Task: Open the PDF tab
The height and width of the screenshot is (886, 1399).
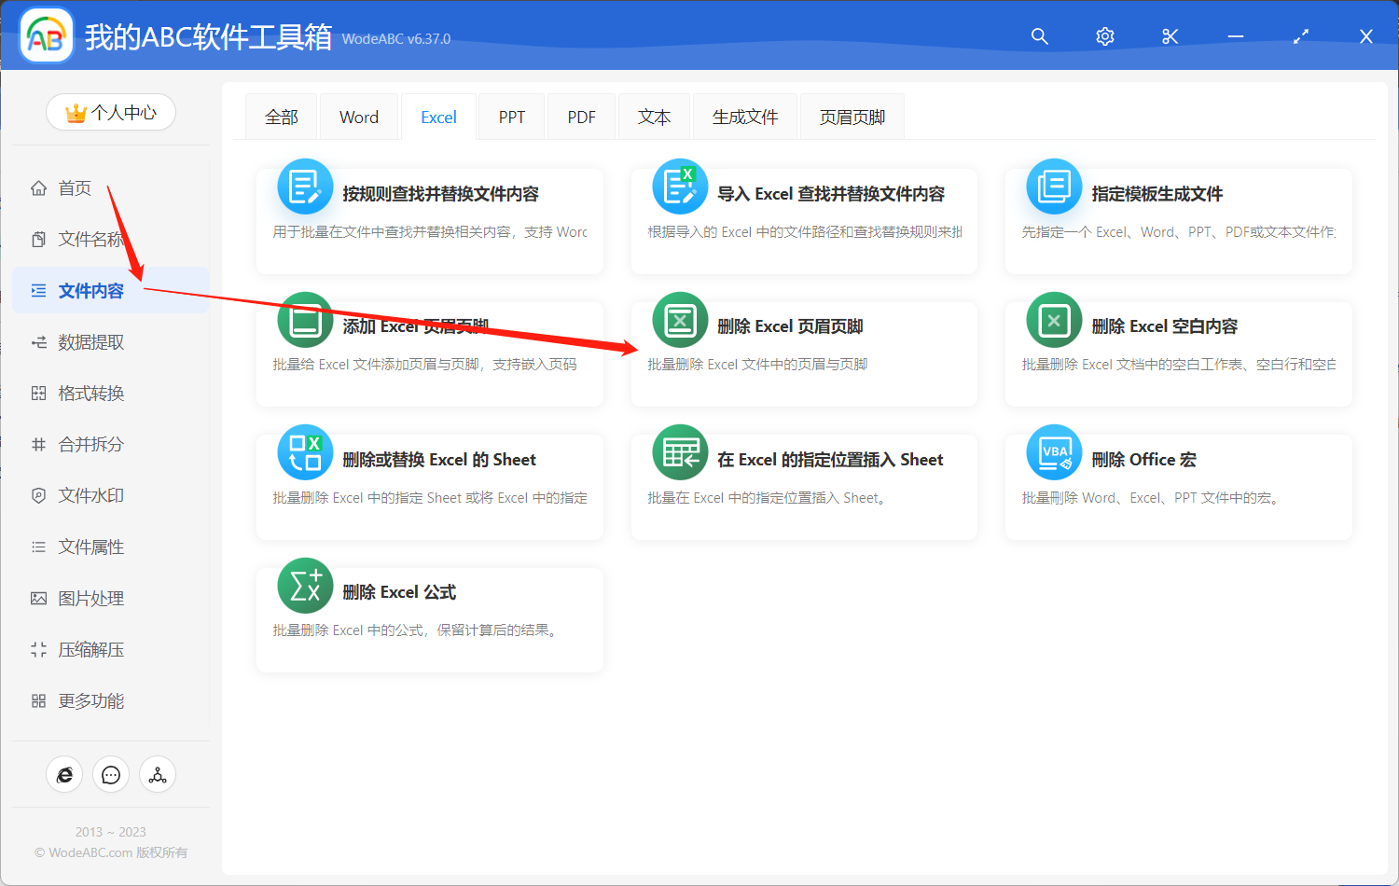Action: tap(580, 116)
